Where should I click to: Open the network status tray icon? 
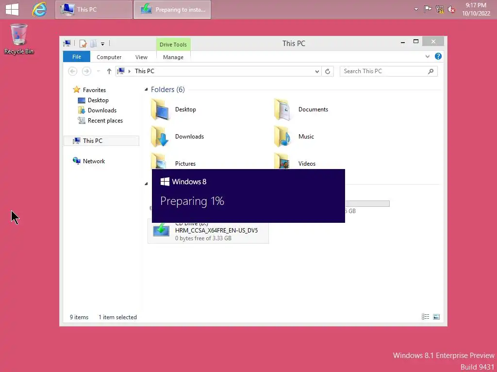[439, 10]
